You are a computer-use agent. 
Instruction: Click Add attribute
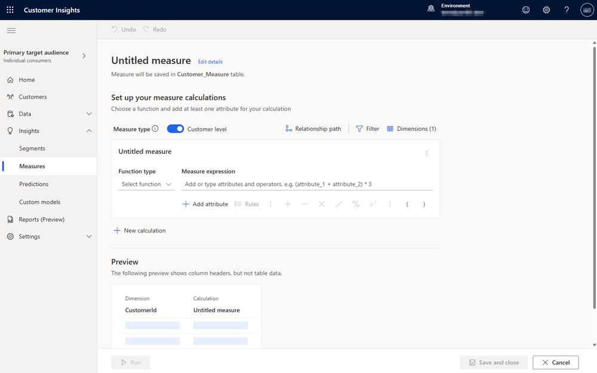pos(205,204)
